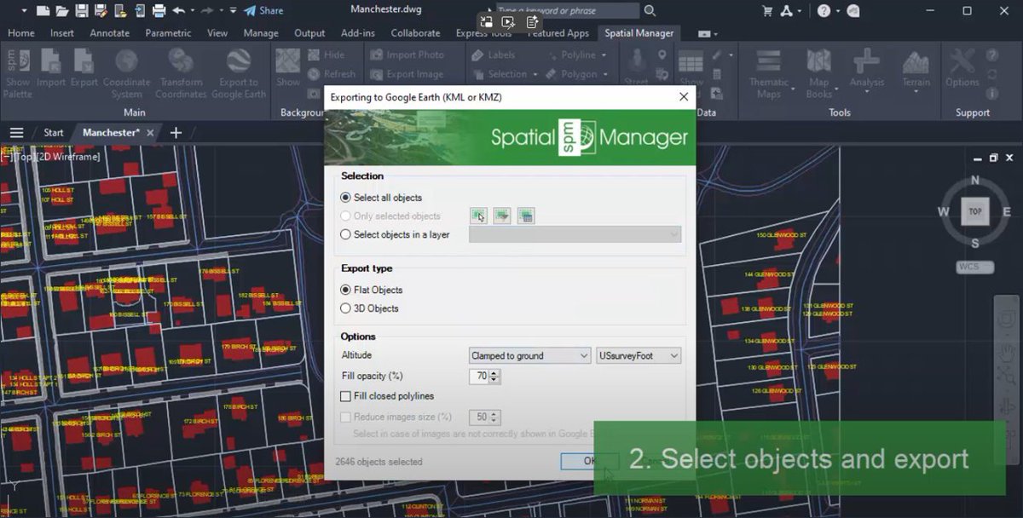Click the New file icon in quick access toolbar

43,11
